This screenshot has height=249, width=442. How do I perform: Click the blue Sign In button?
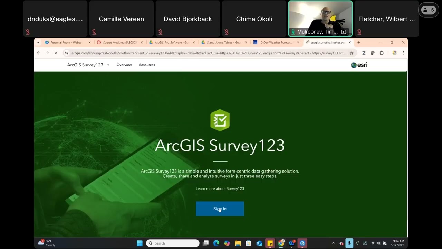[x=220, y=209]
